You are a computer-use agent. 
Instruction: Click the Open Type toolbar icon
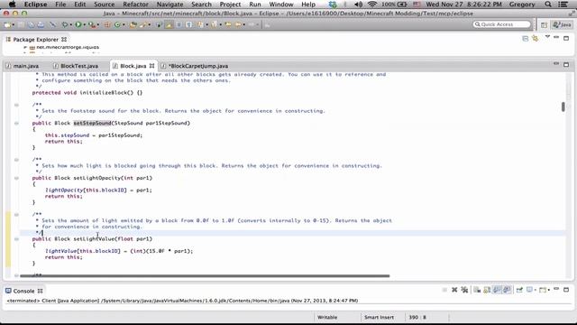pos(133,24)
